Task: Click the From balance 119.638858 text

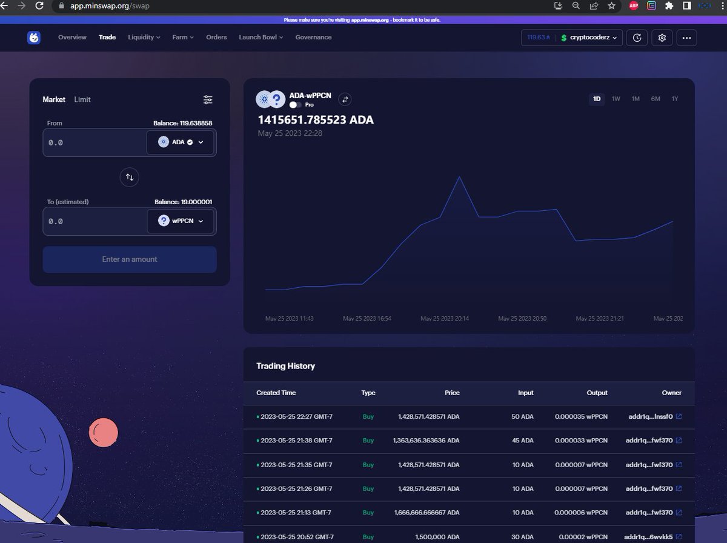Action: point(182,123)
